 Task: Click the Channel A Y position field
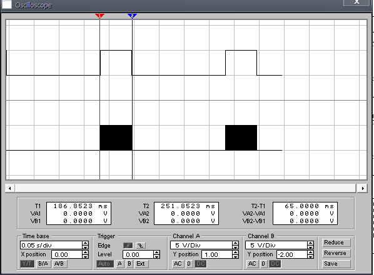[x=217, y=254]
